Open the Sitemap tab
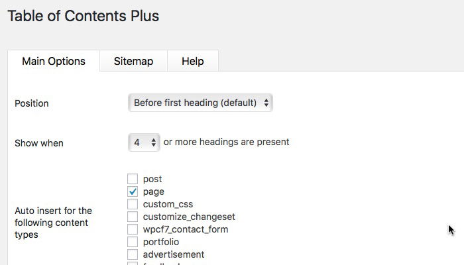 (x=133, y=62)
